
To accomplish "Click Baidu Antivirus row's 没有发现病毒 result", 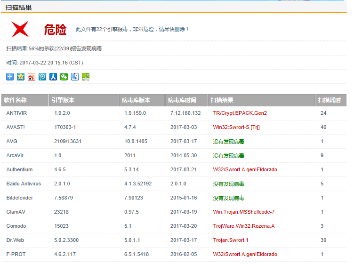I will pyautogui.click(x=228, y=184).
